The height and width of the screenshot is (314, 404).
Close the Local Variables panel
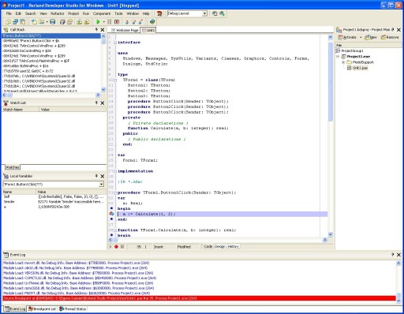103,176
